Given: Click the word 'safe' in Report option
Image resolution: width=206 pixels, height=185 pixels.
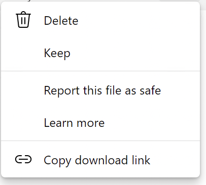Looking at the screenshot, I should pyautogui.click(x=150, y=90).
